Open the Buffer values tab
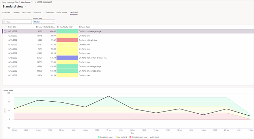254x139 pixels. (x=62, y=12)
